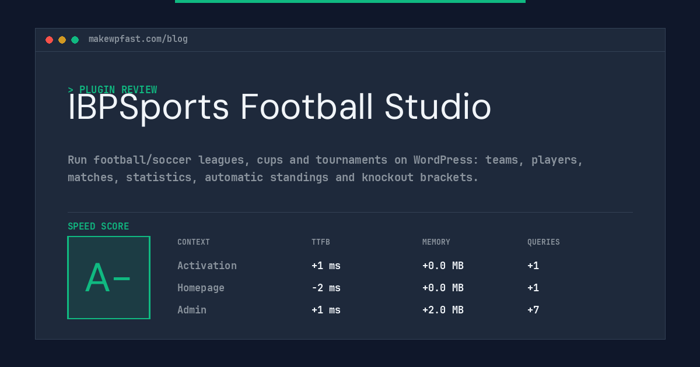Click Activation TTFB value +1 ms

click(326, 266)
